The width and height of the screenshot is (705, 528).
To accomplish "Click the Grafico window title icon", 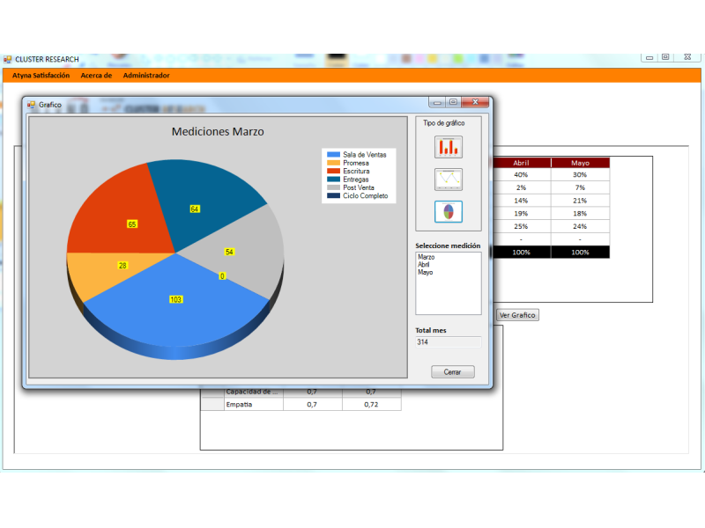I will pyautogui.click(x=32, y=104).
